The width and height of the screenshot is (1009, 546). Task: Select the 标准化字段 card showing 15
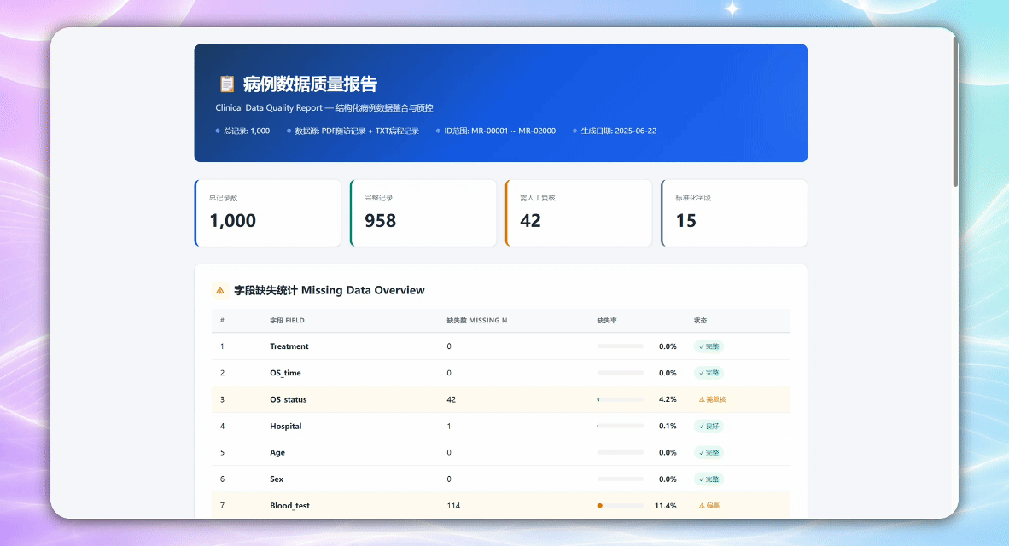(x=734, y=213)
